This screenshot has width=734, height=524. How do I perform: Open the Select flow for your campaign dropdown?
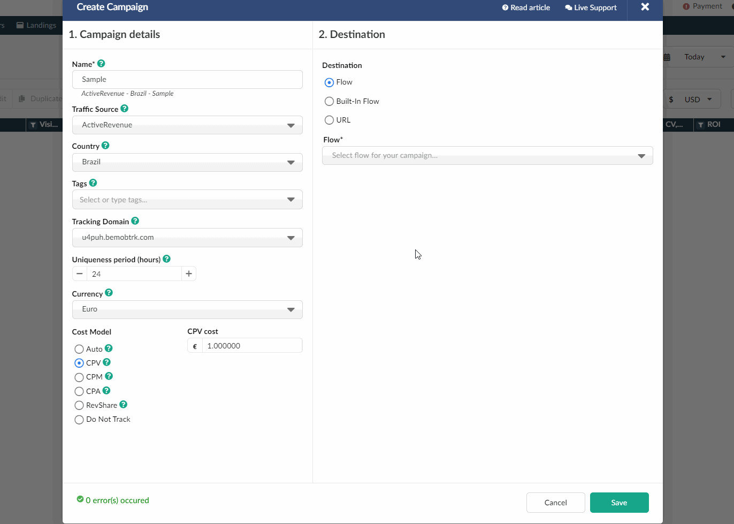pyautogui.click(x=487, y=156)
